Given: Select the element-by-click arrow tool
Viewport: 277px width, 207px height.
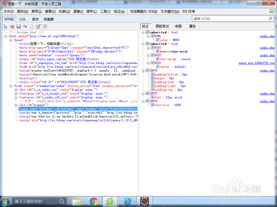Looking at the screenshot, I should click(x=6, y=27).
